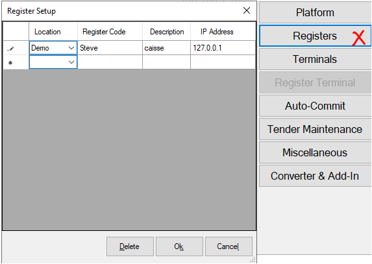Switch to the Terminals section
The height and width of the screenshot is (264, 372).
pyautogui.click(x=315, y=59)
